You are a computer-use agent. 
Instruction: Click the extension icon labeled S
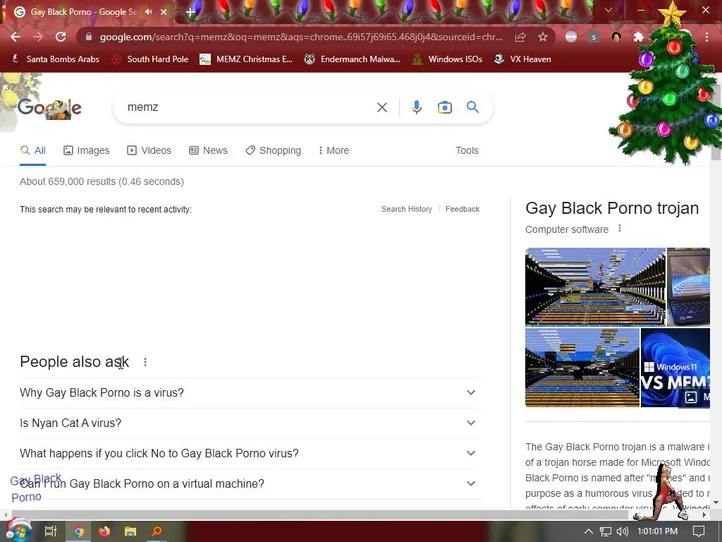tap(594, 37)
